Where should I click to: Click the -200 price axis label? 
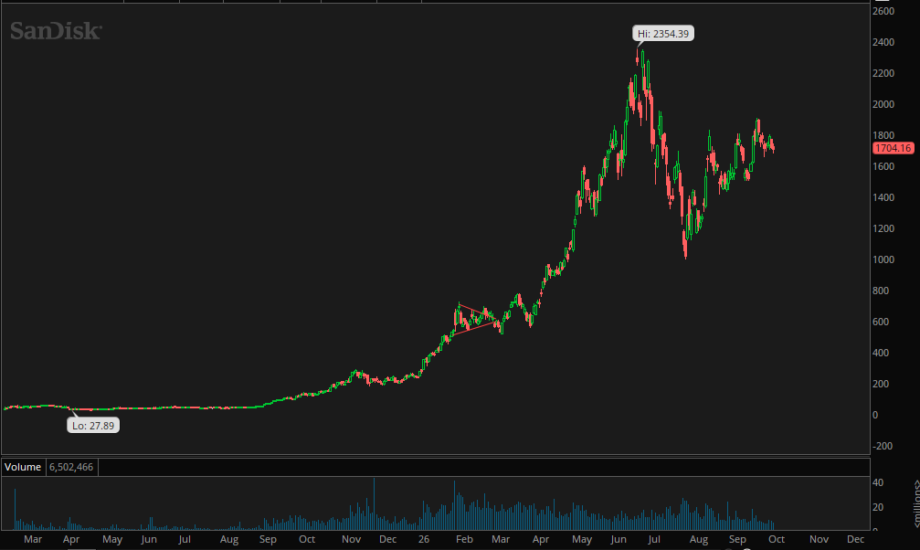[x=883, y=446]
